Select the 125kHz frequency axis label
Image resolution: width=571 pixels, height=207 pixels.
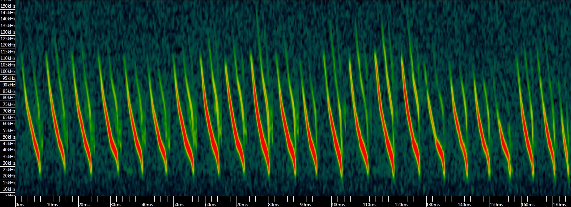click(x=8, y=38)
